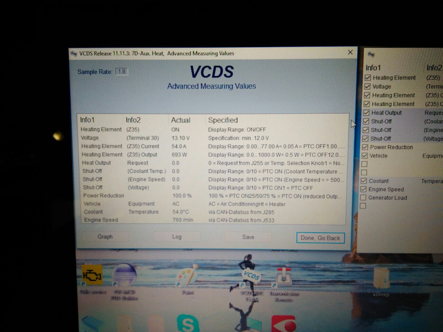Select the 760 /min engine speed value

(x=183, y=220)
